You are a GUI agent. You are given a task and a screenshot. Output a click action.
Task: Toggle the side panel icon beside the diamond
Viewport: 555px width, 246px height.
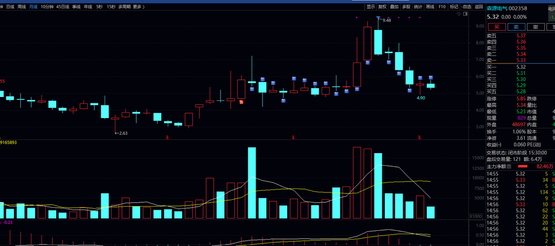[465, 14]
